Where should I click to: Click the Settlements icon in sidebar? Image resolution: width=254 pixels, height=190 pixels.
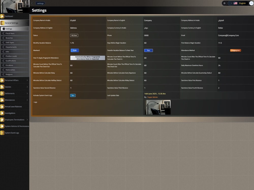pyautogui.click(x=2, y=93)
